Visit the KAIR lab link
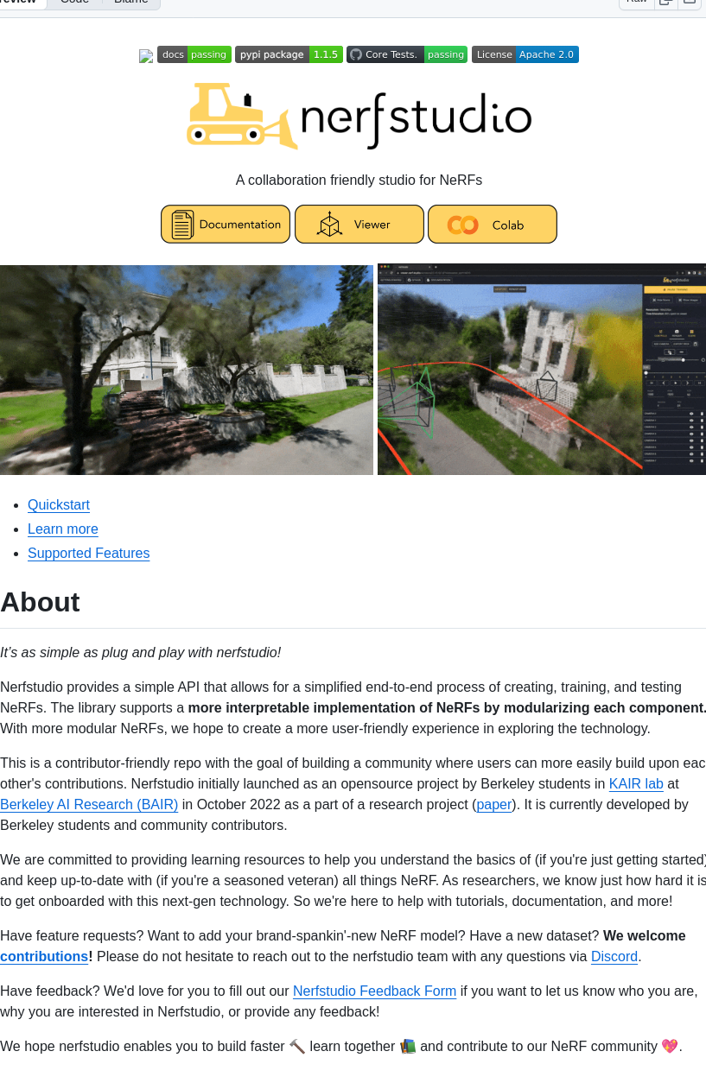The height and width of the screenshot is (1083, 706). [636, 784]
